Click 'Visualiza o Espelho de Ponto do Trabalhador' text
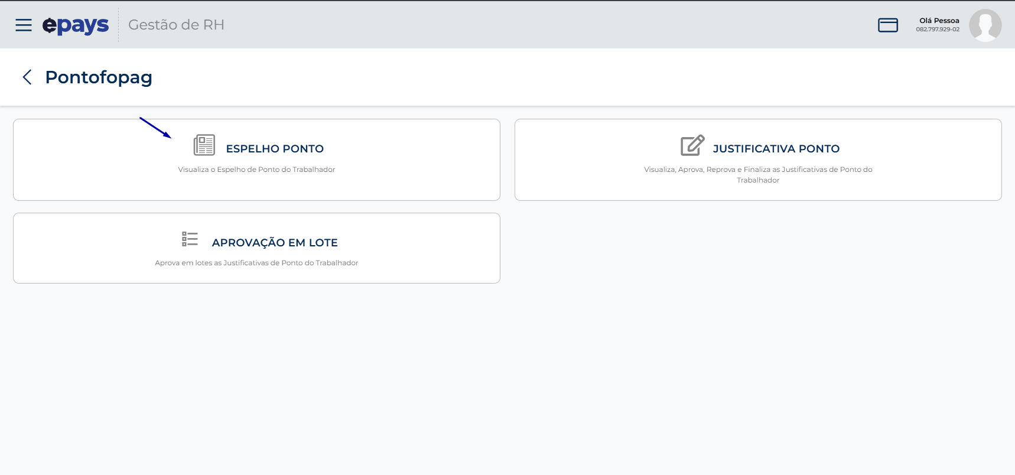 256,170
